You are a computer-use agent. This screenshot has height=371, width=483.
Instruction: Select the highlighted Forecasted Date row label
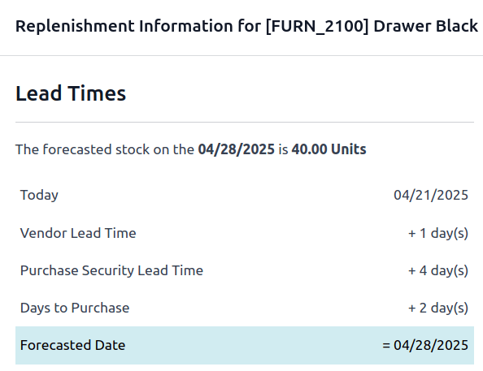click(72, 345)
